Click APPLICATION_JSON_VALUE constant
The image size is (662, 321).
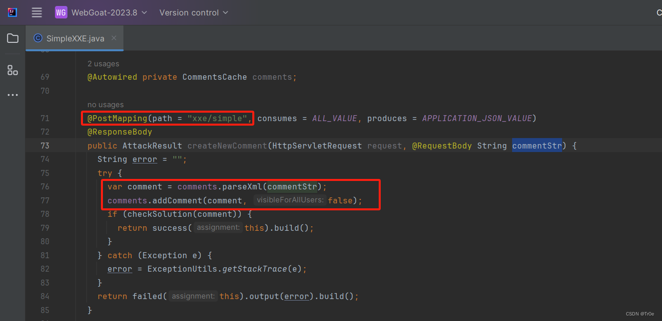[x=477, y=119]
